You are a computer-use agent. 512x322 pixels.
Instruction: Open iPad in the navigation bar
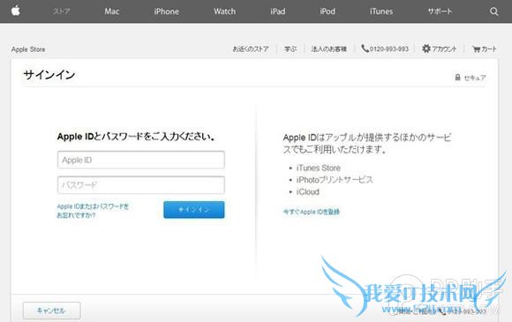(x=277, y=11)
